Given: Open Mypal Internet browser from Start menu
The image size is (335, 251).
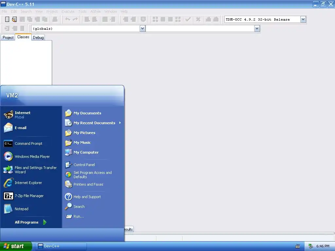Looking at the screenshot, I should [x=31, y=115].
